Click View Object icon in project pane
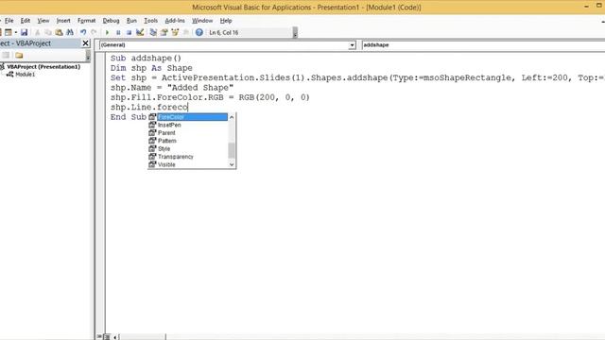Image resolution: width=605 pixels, height=340 pixels. [6, 55]
